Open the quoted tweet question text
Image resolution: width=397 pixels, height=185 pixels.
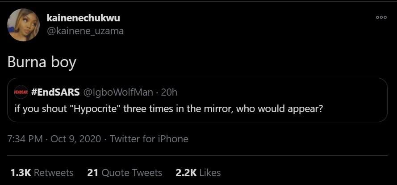click(x=168, y=108)
